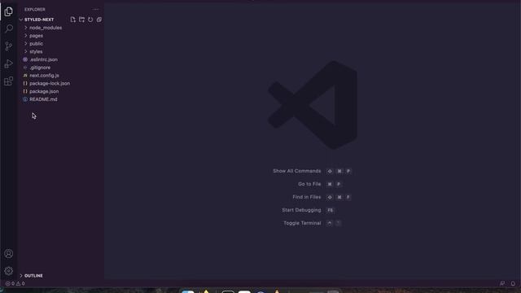
Task: Refresh the Explorer file tree
Action: pos(90,20)
